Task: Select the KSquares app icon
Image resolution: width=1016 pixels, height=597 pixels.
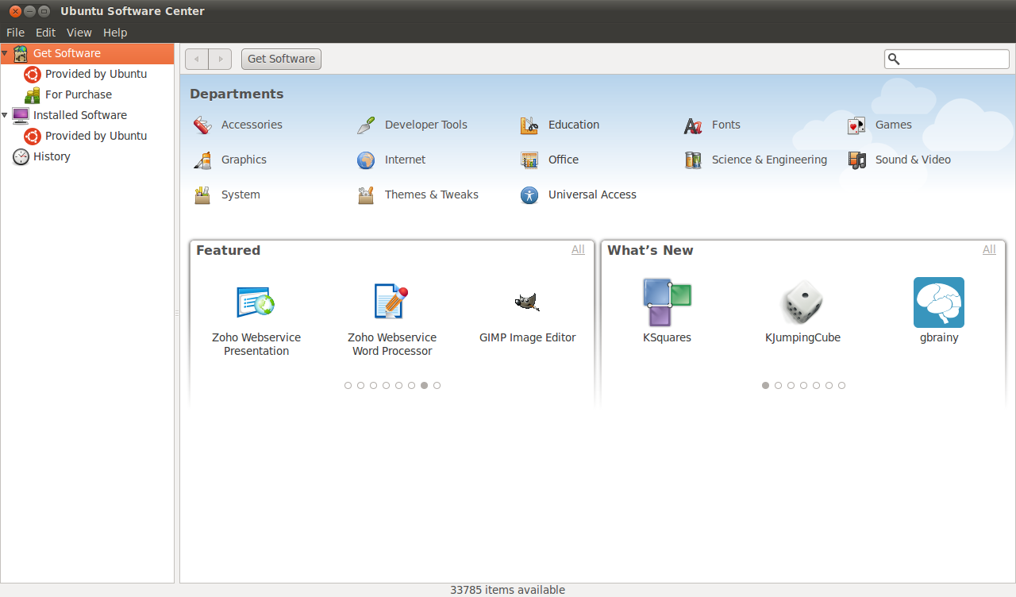Action: tap(668, 302)
